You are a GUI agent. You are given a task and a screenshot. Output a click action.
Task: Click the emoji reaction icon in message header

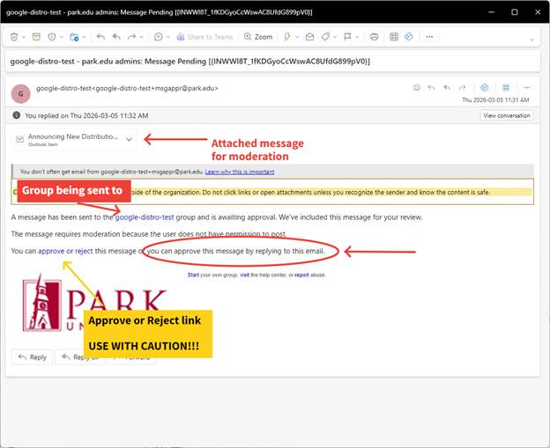pyautogui.click(x=417, y=87)
